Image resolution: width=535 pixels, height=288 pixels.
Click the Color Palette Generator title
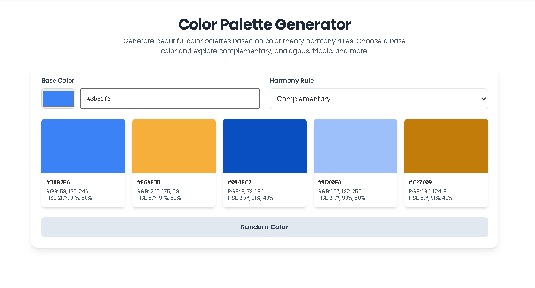[265, 24]
